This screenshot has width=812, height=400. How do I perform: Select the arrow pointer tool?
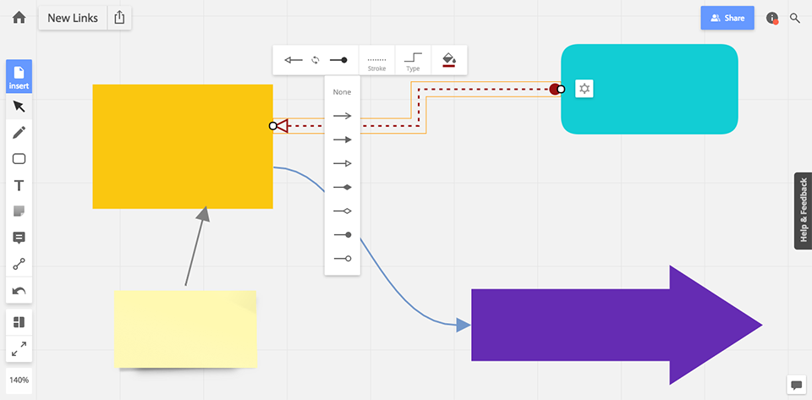click(19, 107)
